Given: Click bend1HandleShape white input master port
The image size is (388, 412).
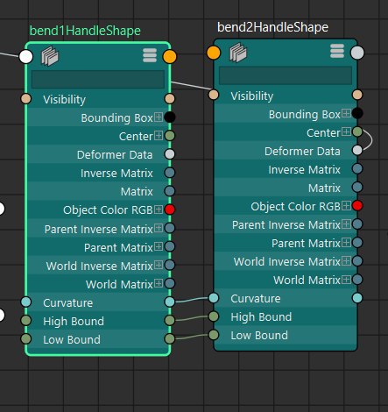Looking at the screenshot, I should (x=26, y=56).
